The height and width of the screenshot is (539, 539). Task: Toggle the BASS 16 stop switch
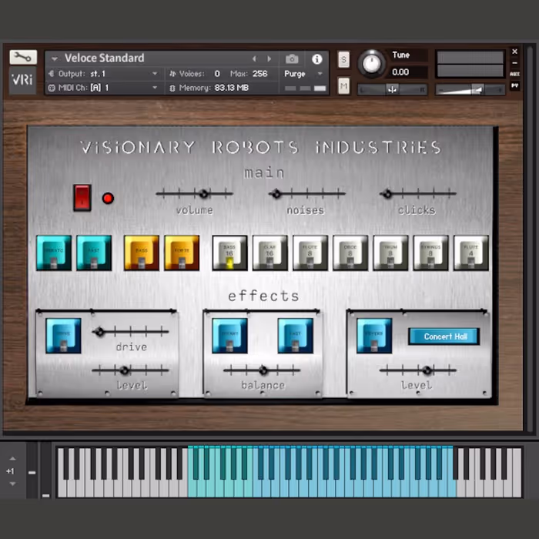tap(229, 253)
